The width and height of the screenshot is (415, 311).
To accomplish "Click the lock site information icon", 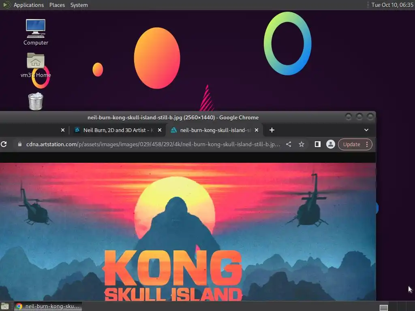I will 19,144.
